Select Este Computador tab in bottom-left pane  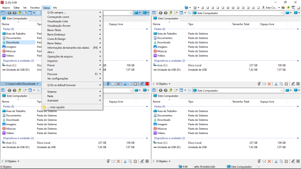(x=15, y=96)
